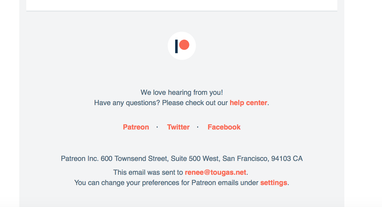
Task: Visit the Patreon footer link
Action: (136, 127)
